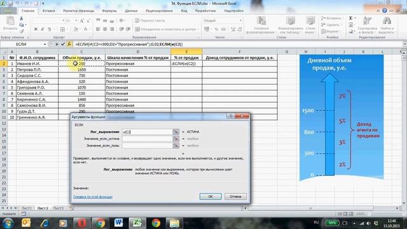Click the fill color bucket button
The width and height of the screenshot is (407, 229).
click(76, 29)
